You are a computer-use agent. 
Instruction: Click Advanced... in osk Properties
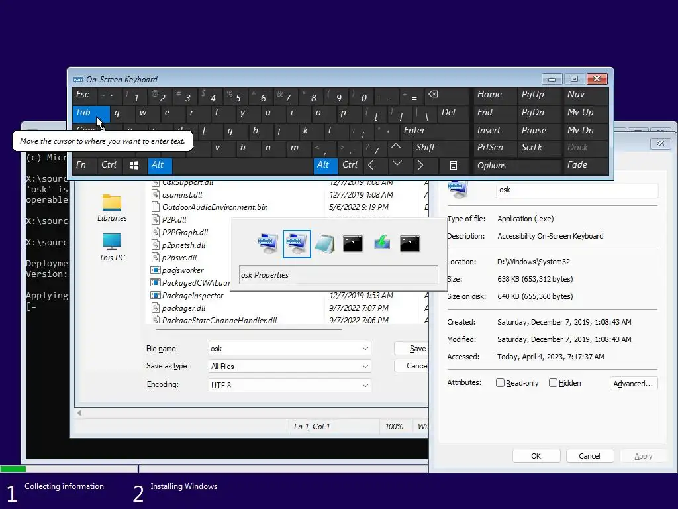point(634,384)
